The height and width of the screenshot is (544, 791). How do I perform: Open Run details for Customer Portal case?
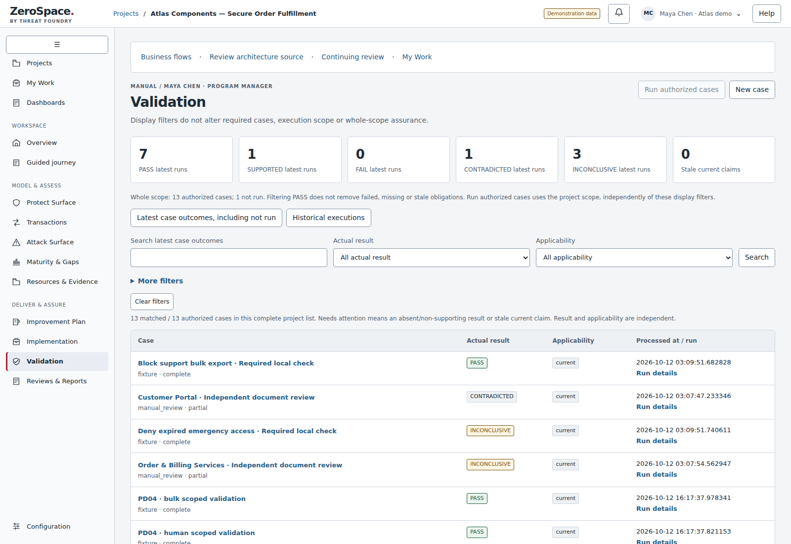[x=657, y=407]
